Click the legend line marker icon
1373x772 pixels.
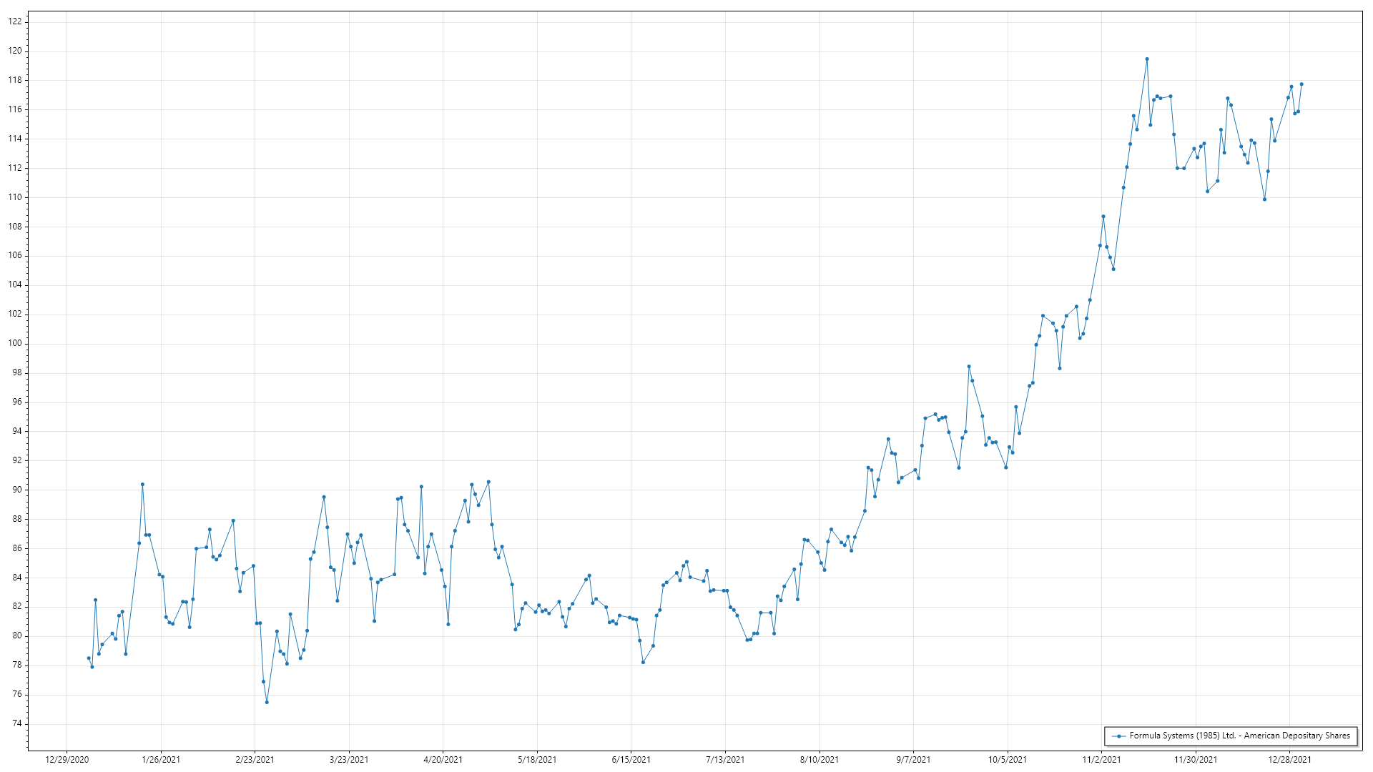[x=1118, y=736]
